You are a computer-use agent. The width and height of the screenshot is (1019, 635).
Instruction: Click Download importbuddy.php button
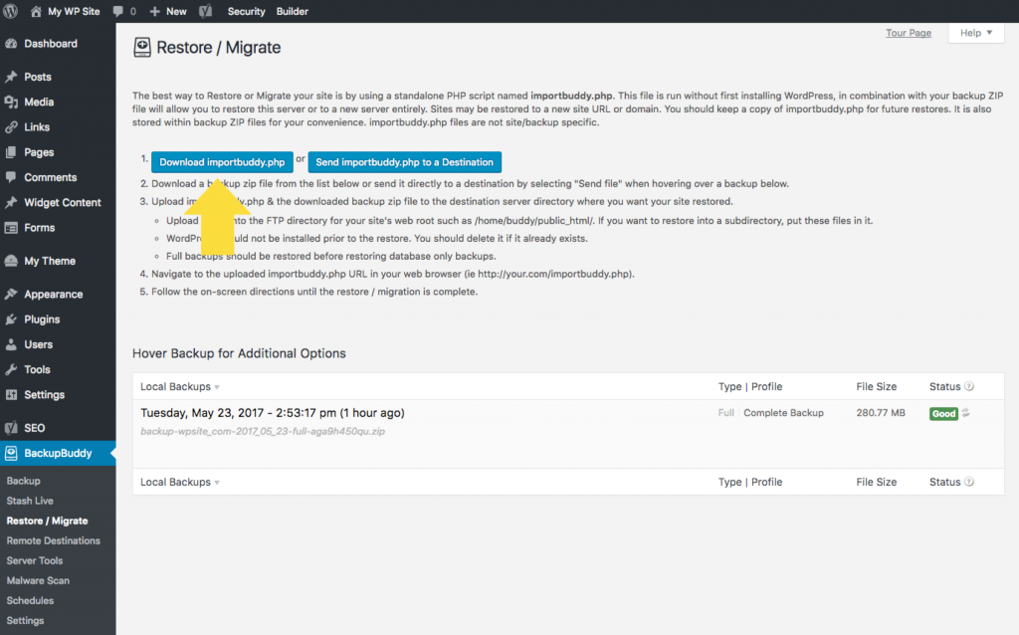click(222, 162)
